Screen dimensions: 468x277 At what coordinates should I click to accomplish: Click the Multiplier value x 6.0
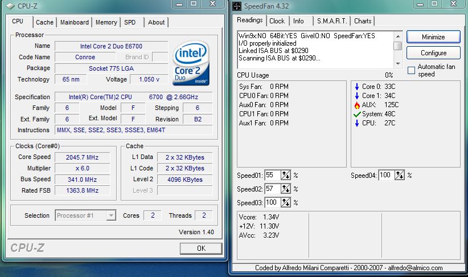coord(83,169)
